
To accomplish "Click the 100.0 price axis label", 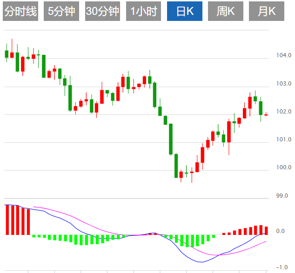I will click(x=284, y=167).
